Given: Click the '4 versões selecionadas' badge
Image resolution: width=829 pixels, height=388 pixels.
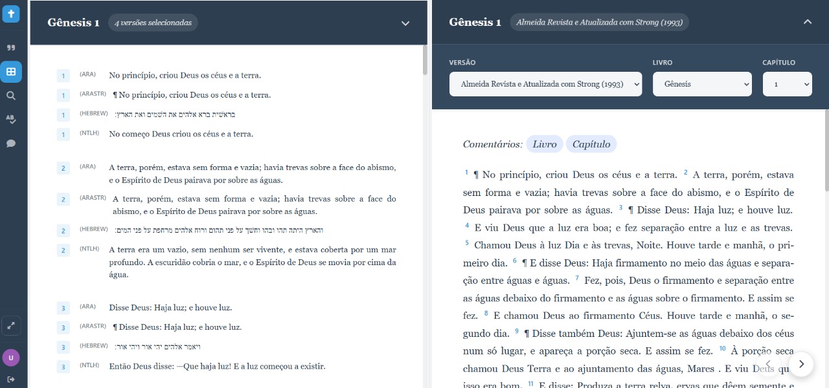Looking at the screenshot, I should [153, 23].
